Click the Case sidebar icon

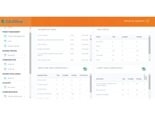coord(5,41)
